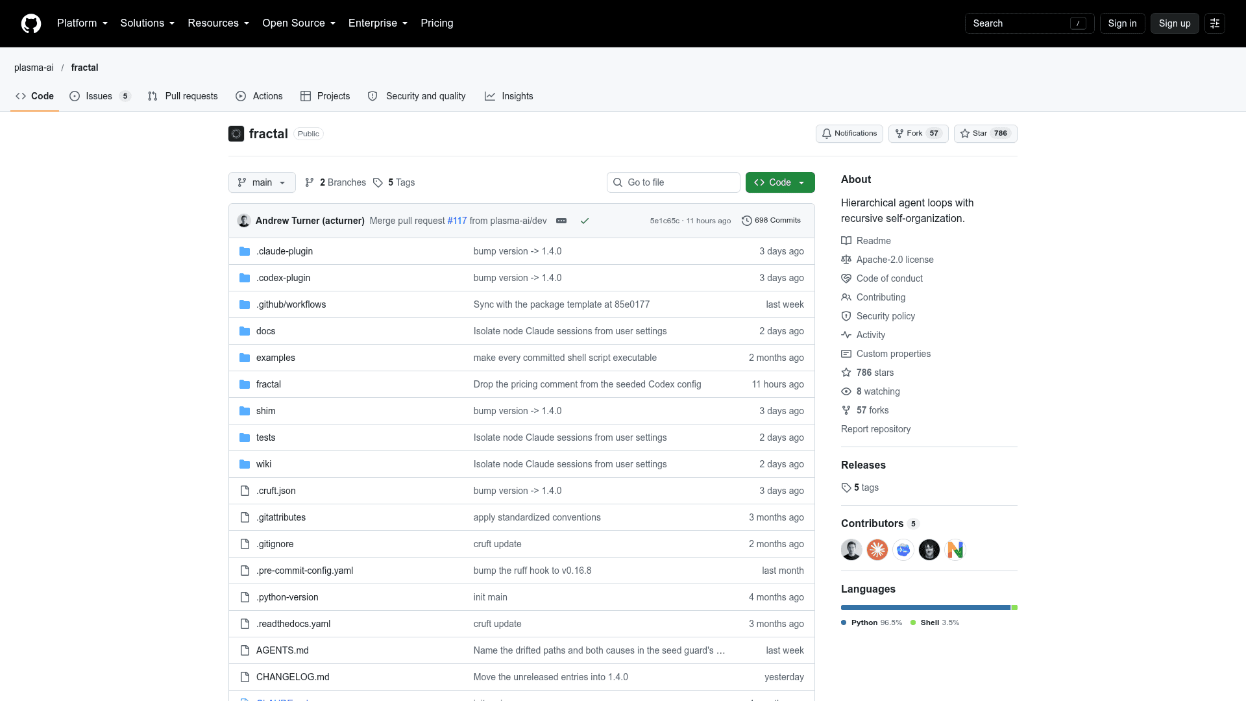Viewport: 1246px width, 701px height.
Task: View the green commit status checkmark
Action: click(585, 221)
